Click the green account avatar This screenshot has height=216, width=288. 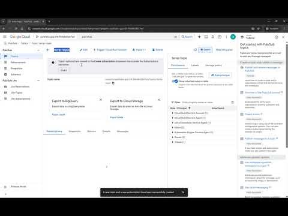[233, 37]
